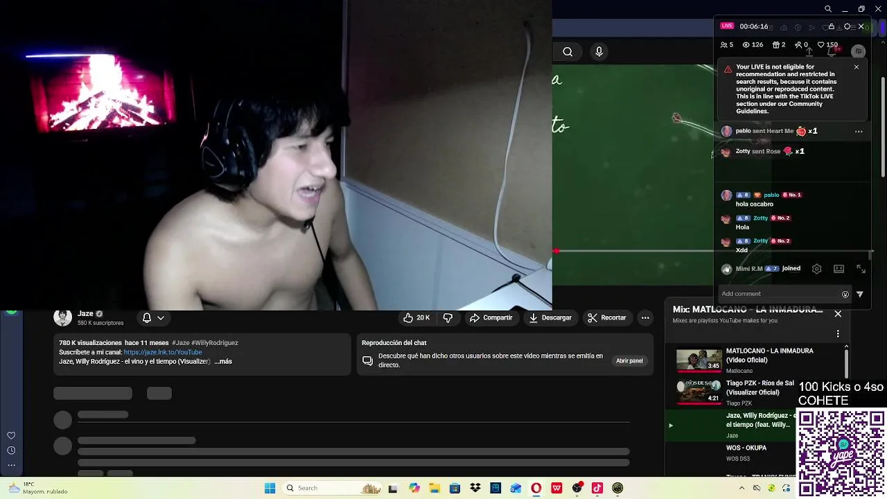Open weather widget 18°C

(38, 488)
